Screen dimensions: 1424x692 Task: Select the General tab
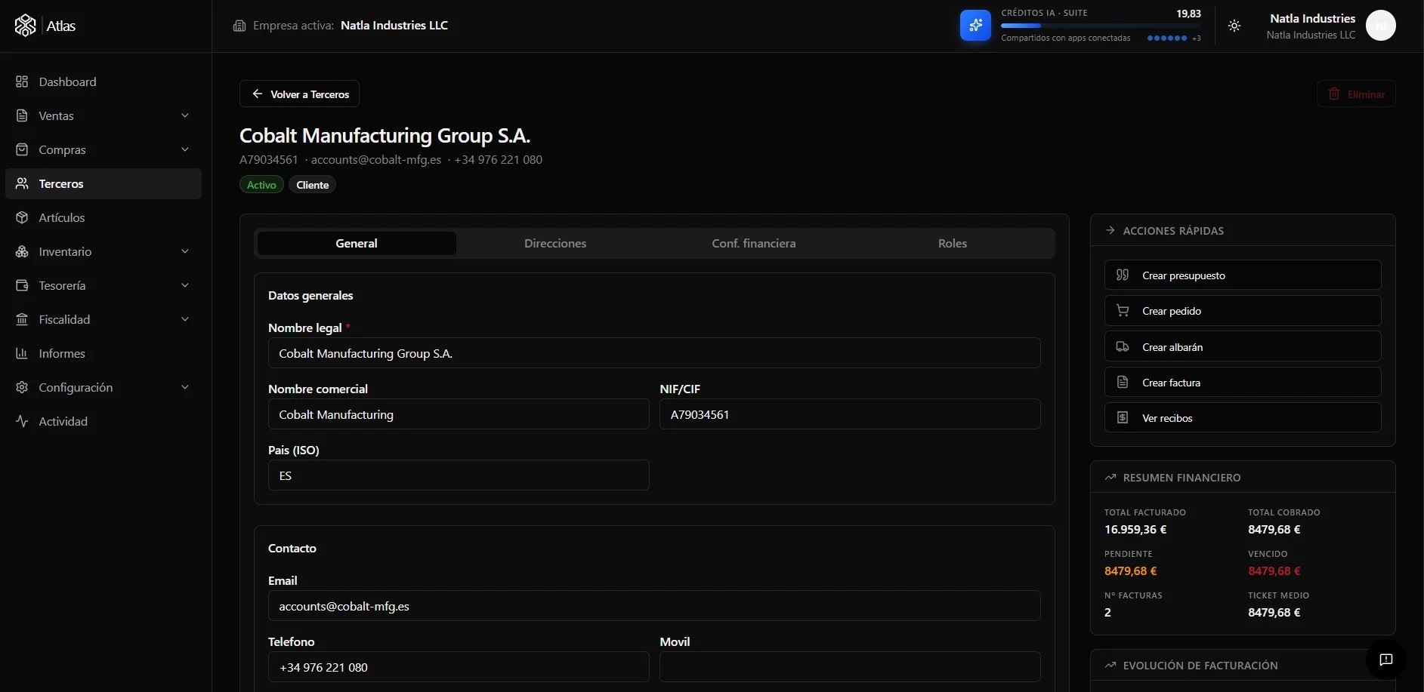point(357,244)
